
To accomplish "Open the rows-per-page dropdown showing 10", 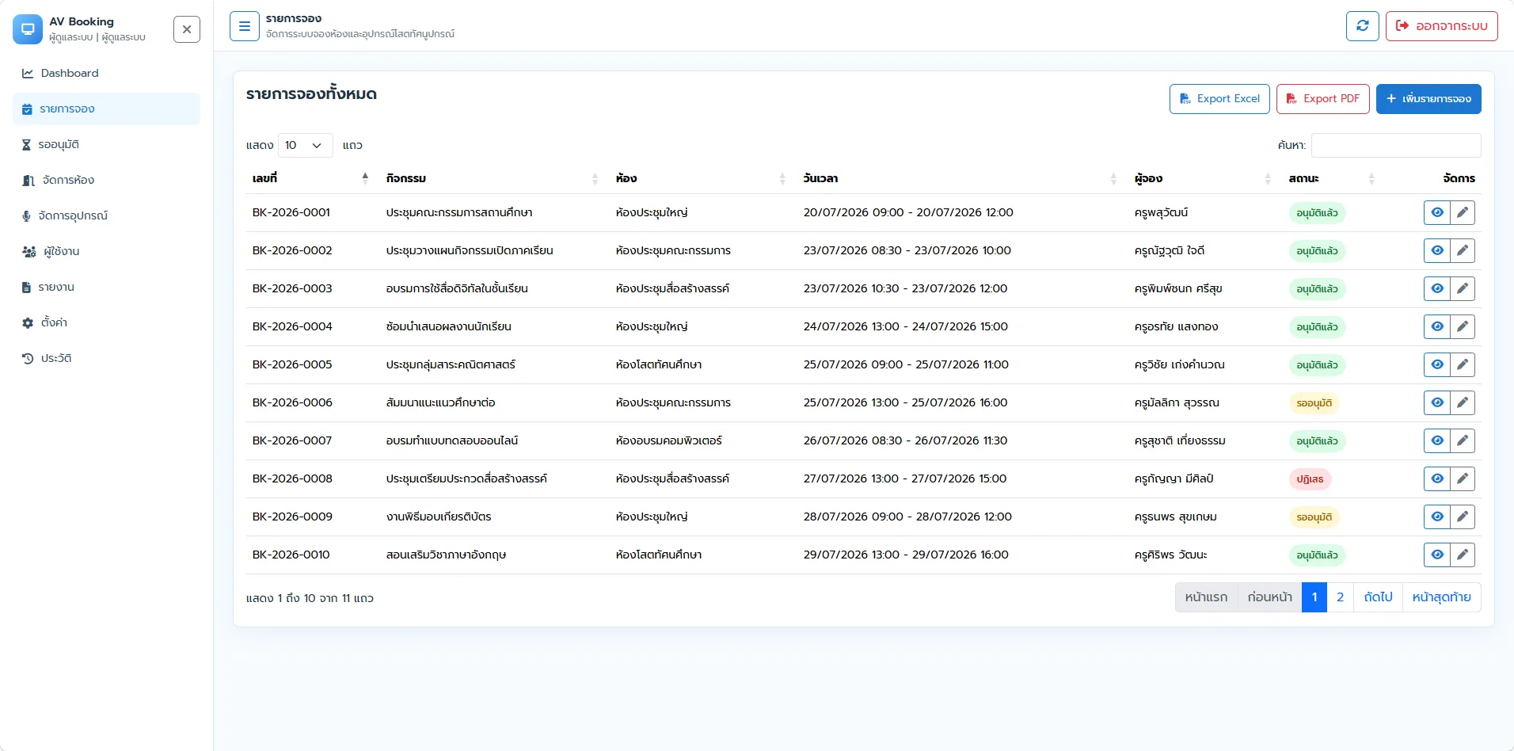I will (x=305, y=145).
